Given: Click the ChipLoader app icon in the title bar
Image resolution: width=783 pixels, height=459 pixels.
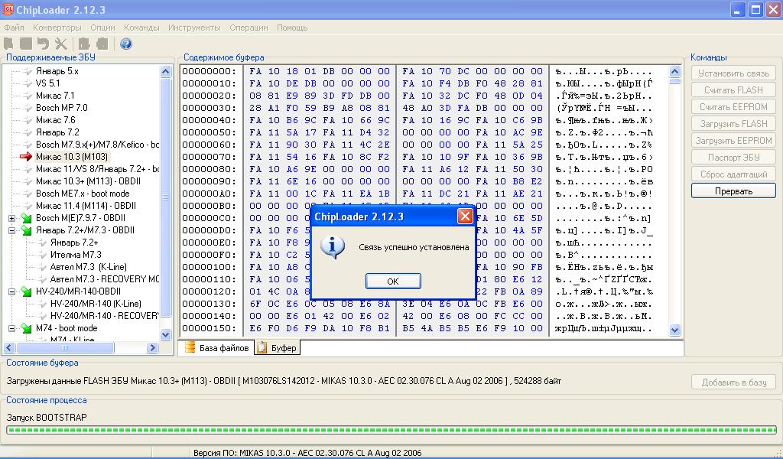Looking at the screenshot, I should [x=8, y=9].
